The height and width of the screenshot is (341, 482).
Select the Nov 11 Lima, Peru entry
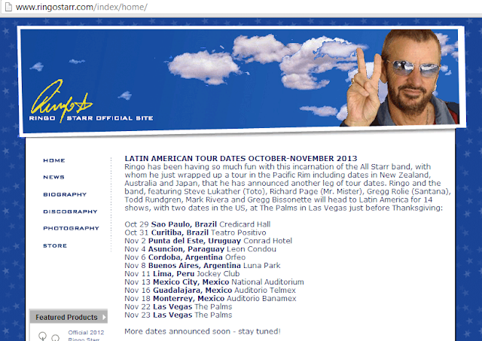point(182,274)
